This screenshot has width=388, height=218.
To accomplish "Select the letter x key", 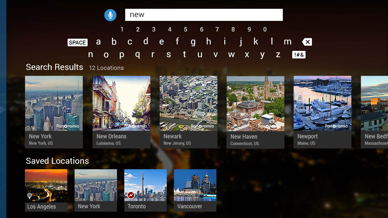I will tap(247, 54).
